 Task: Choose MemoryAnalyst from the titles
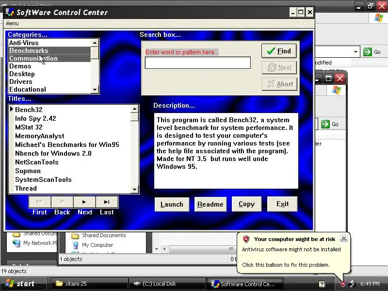72,136
